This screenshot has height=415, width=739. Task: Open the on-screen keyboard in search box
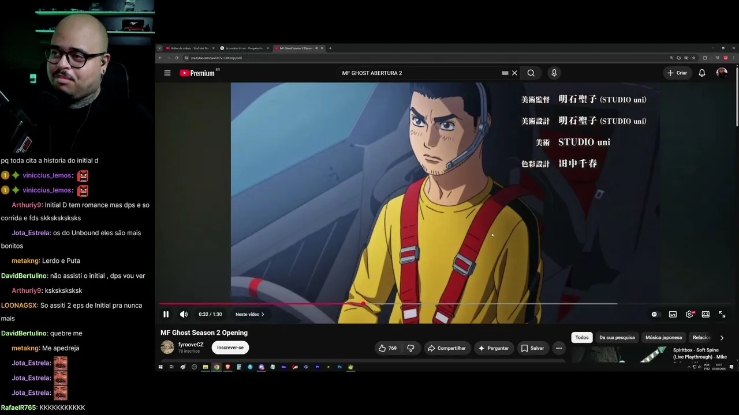pos(505,73)
